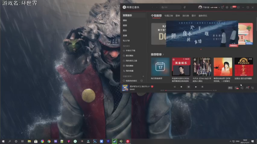Viewport: 257px width, 144px height.
Task: Seek along the song progress bar
Action: coord(189,90)
